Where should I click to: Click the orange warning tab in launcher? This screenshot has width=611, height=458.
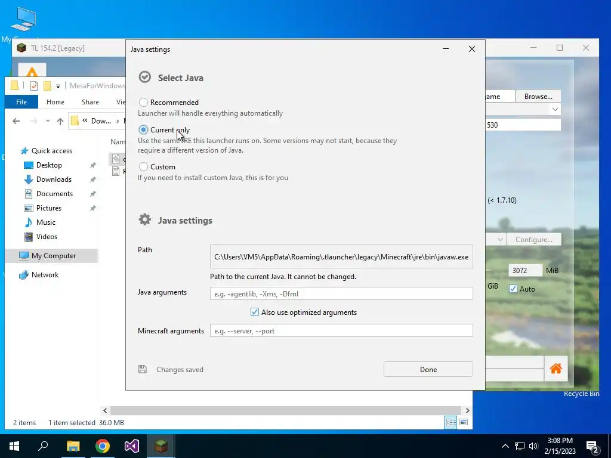click(32, 71)
